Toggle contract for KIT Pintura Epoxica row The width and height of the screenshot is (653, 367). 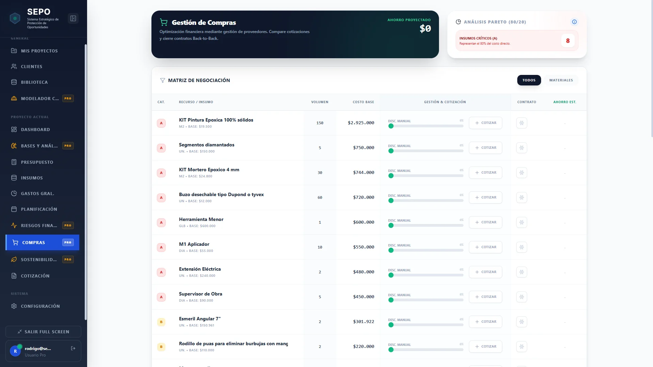coord(521,123)
